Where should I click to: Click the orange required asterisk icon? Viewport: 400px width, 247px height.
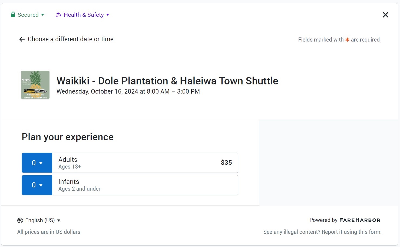(347, 40)
